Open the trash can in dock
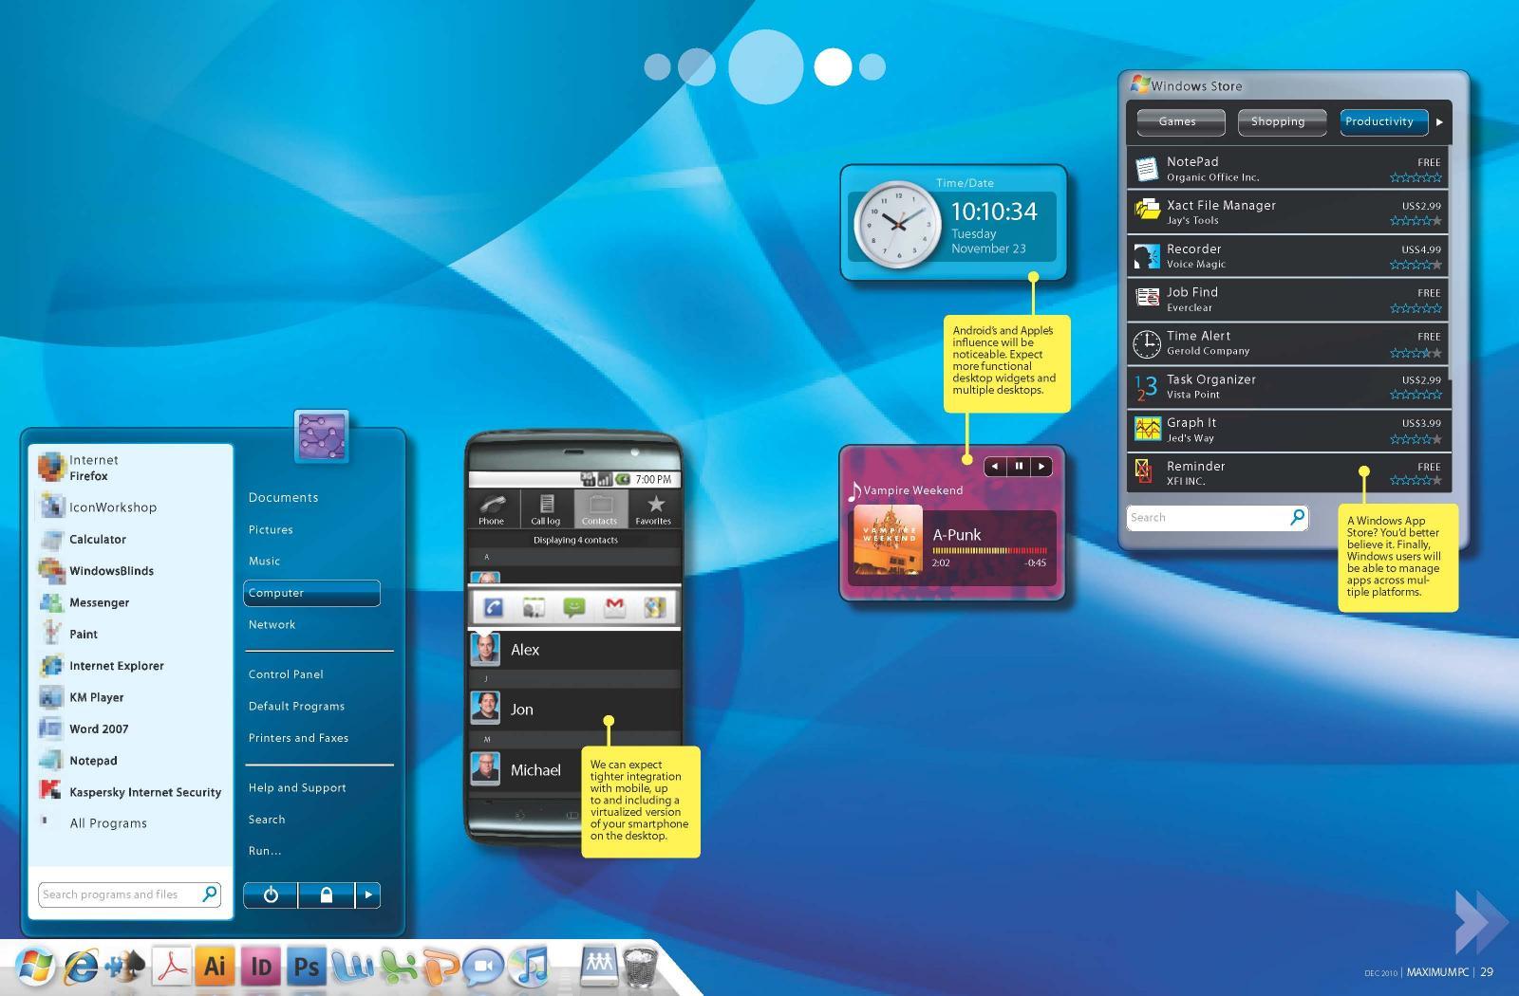 click(x=640, y=967)
